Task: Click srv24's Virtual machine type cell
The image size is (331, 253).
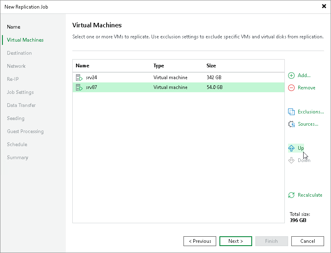Action: click(170, 78)
